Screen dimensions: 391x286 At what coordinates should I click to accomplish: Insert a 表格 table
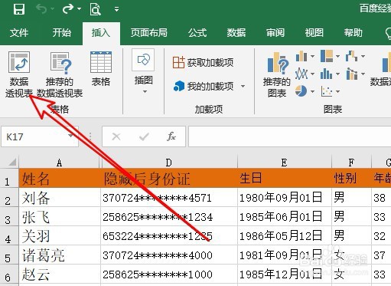[x=101, y=69]
